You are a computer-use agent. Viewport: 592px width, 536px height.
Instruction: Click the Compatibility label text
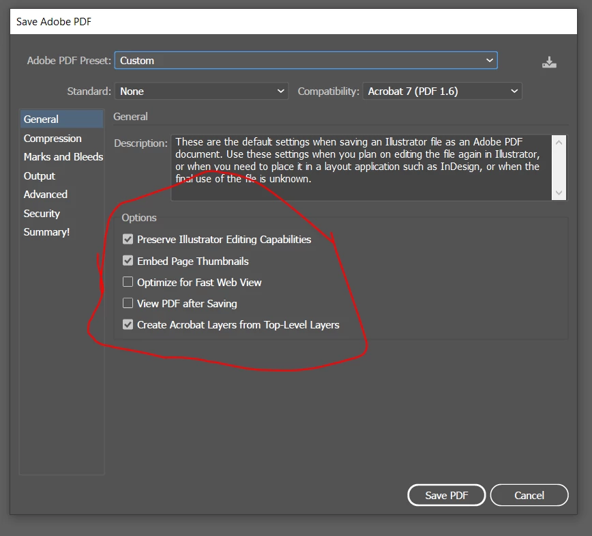(328, 91)
